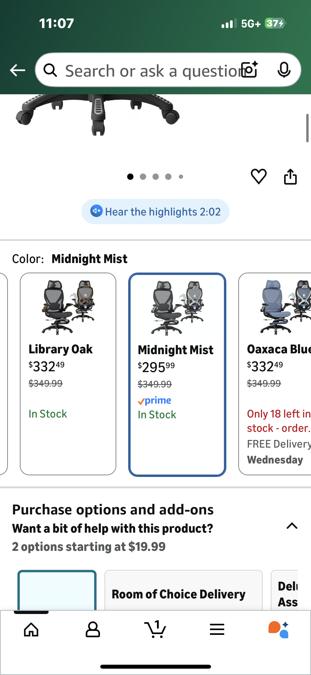Jump to second product image dot
The width and height of the screenshot is (311, 675).
(143, 177)
